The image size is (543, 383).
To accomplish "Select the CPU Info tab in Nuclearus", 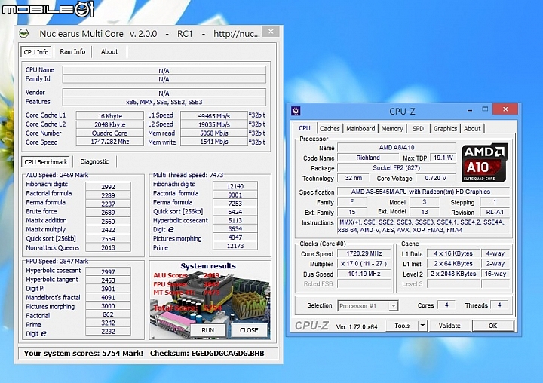I will pos(36,52).
